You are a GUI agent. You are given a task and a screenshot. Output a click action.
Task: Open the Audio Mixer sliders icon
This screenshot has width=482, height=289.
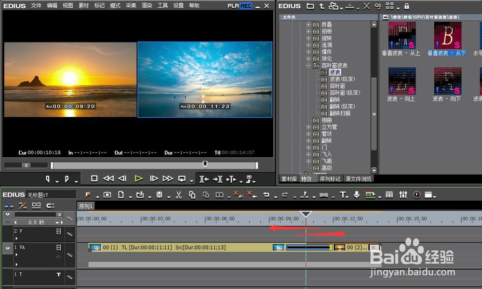(403, 195)
